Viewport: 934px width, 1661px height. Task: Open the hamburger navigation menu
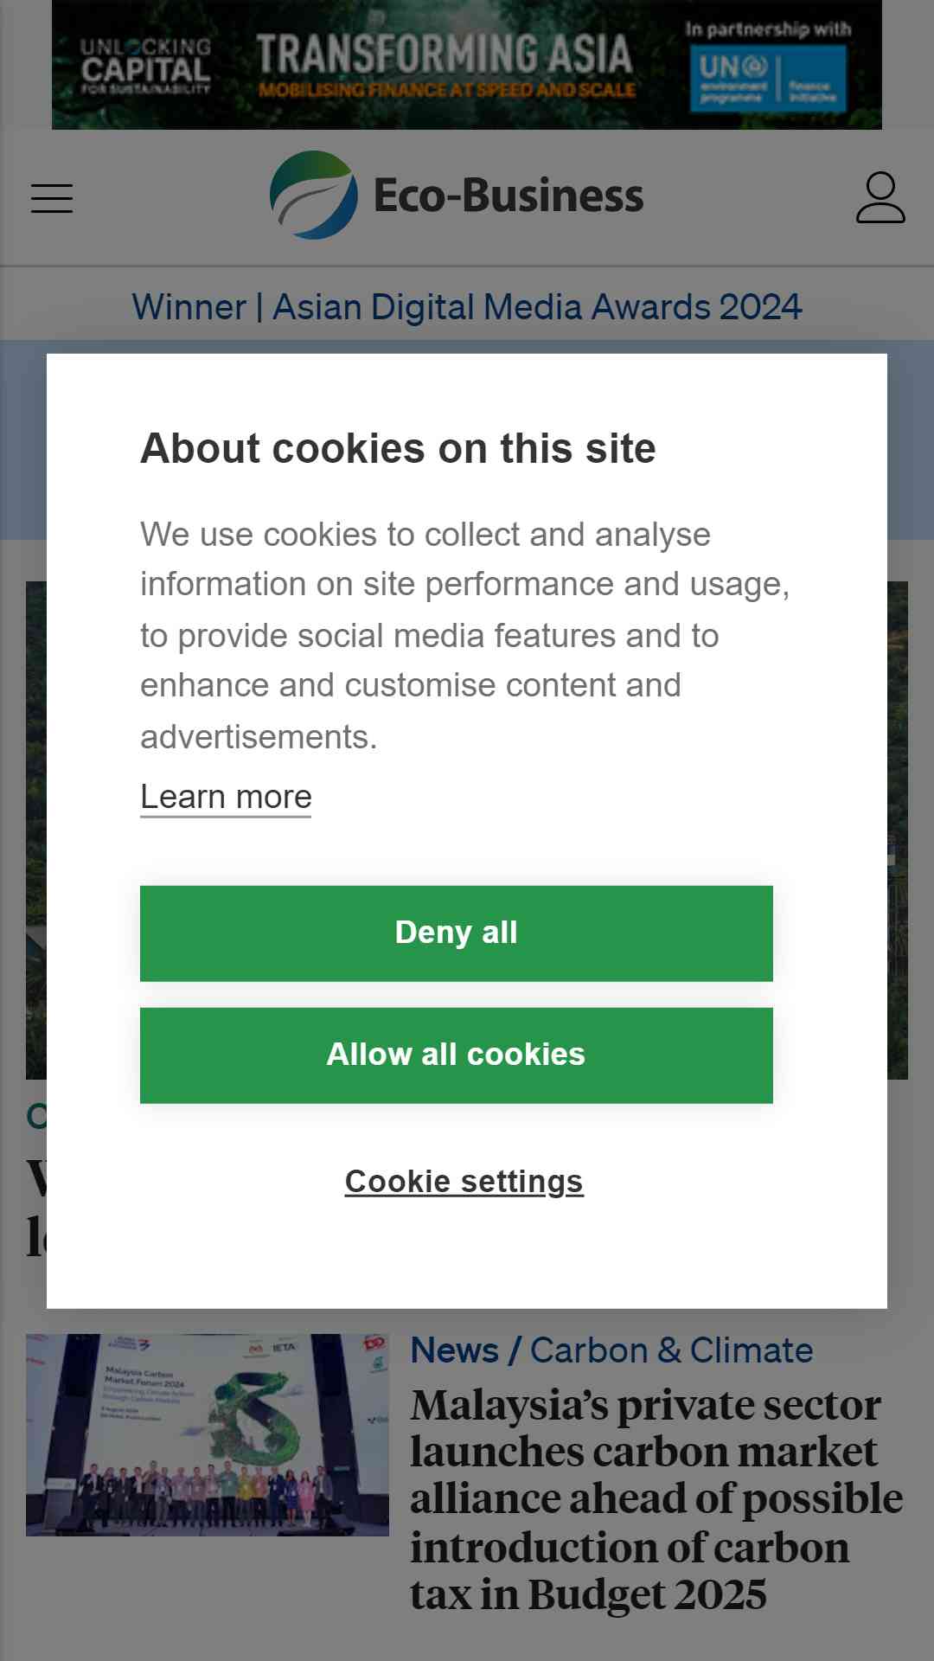click(x=52, y=198)
